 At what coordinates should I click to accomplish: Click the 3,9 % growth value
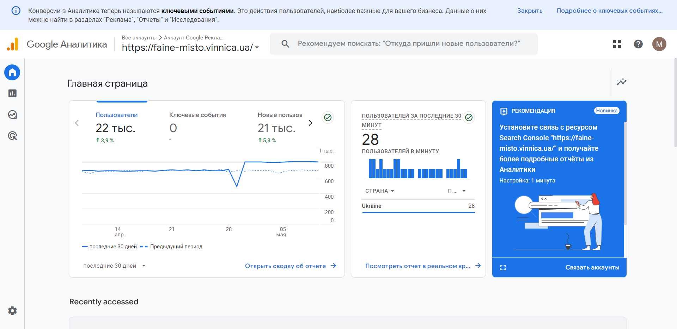coord(105,140)
